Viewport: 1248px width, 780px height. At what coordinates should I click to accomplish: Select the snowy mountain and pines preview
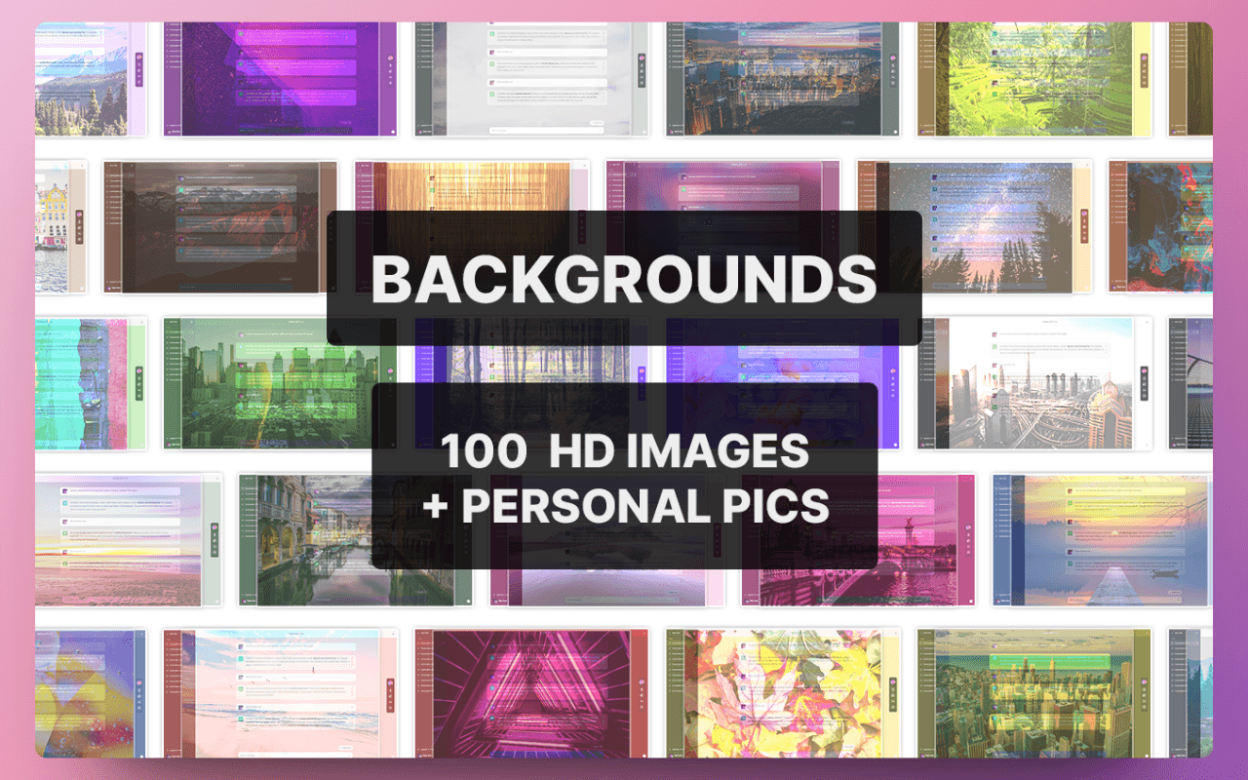point(91,79)
